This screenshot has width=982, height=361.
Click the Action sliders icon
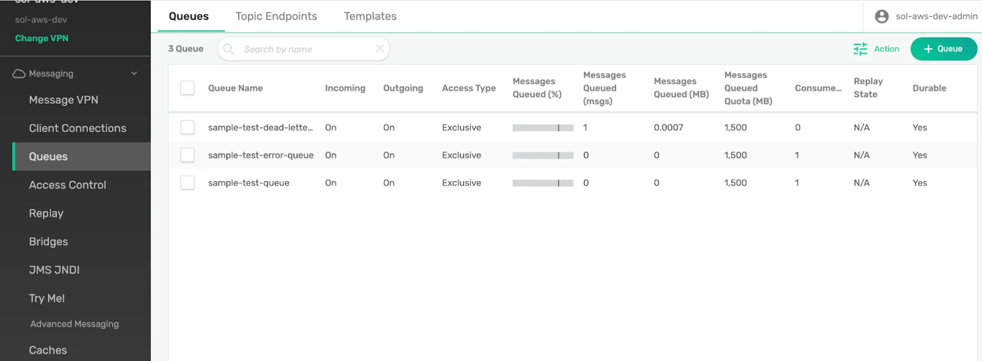tap(861, 49)
